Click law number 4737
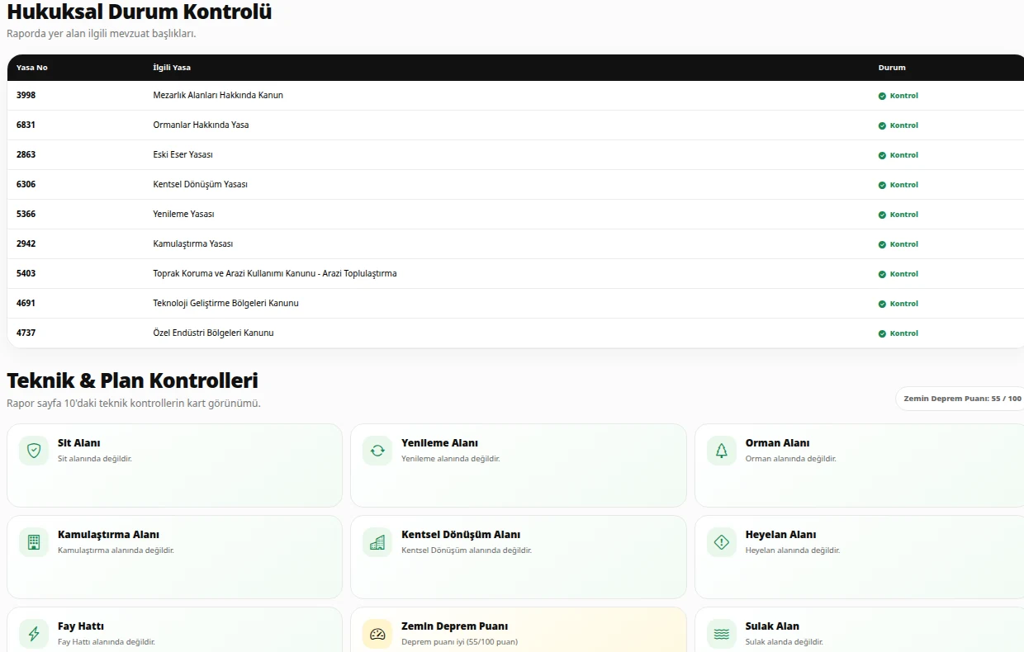1024x652 pixels. [x=26, y=333]
